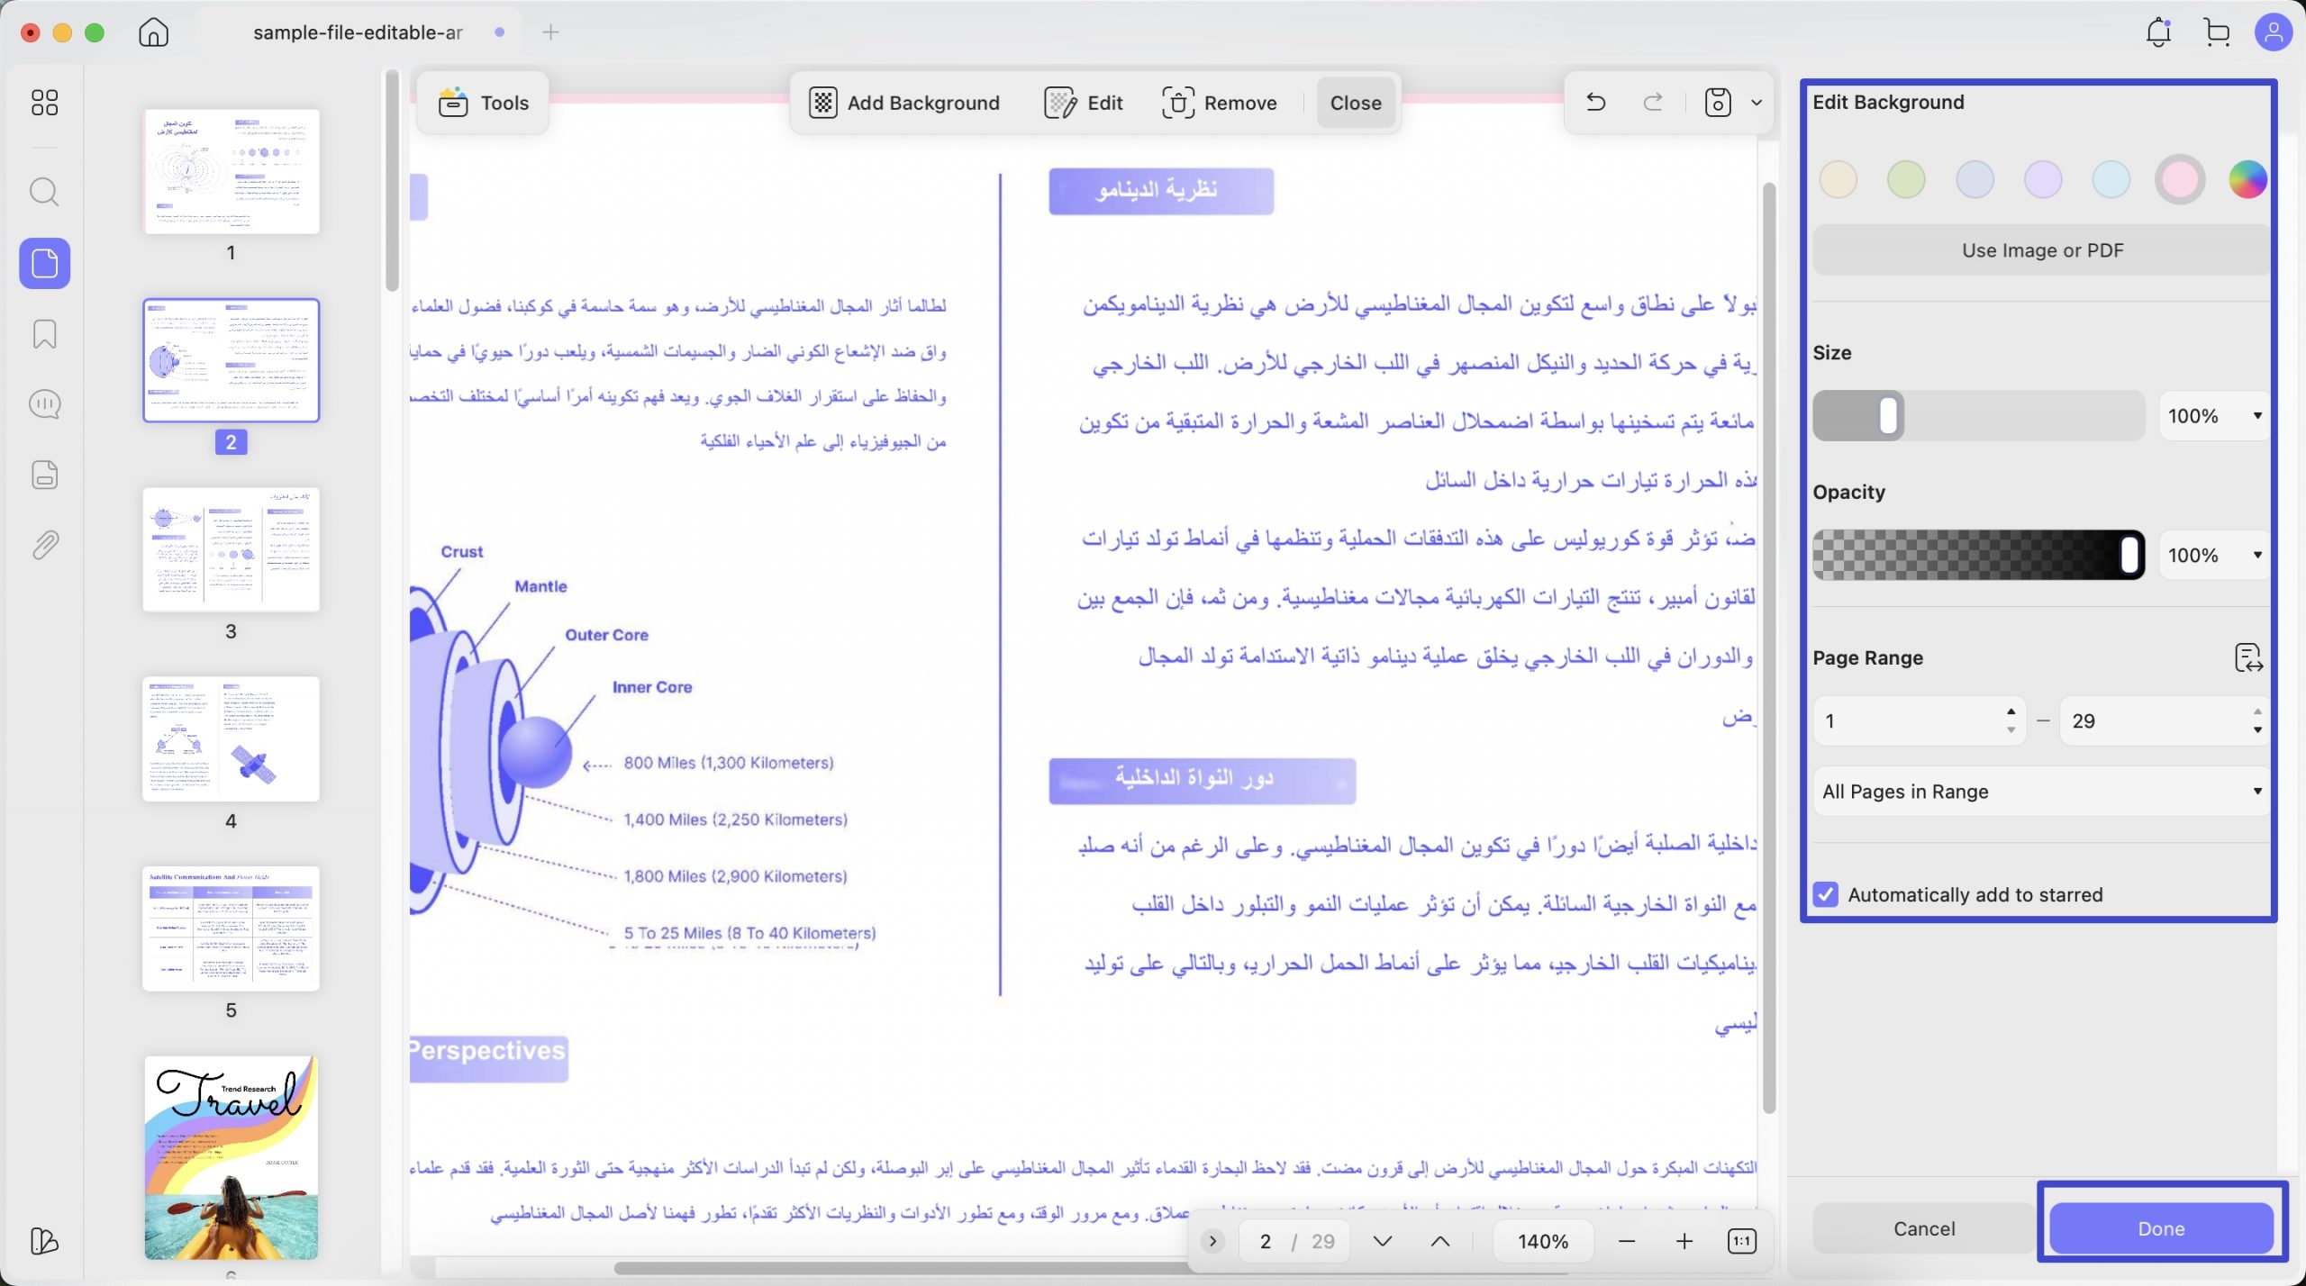Choose the light blue color swatch
The width and height of the screenshot is (2306, 1286).
pos(2111,179)
